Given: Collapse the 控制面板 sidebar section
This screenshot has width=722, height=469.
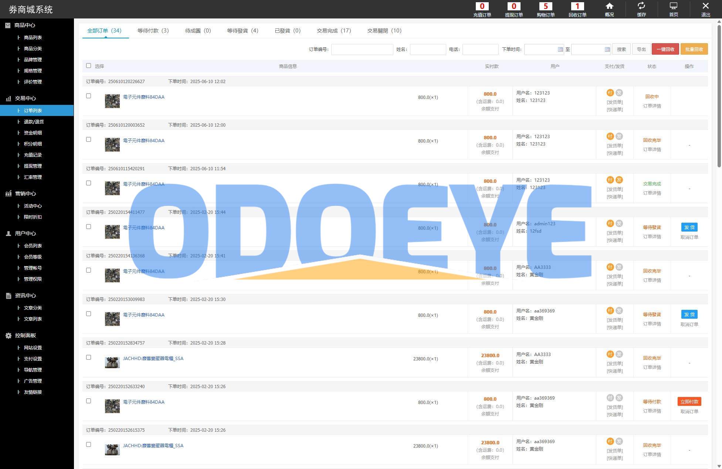Looking at the screenshot, I should point(25,335).
